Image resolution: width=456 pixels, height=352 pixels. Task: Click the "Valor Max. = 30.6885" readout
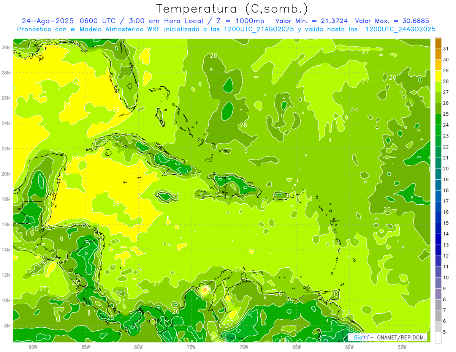pos(392,21)
